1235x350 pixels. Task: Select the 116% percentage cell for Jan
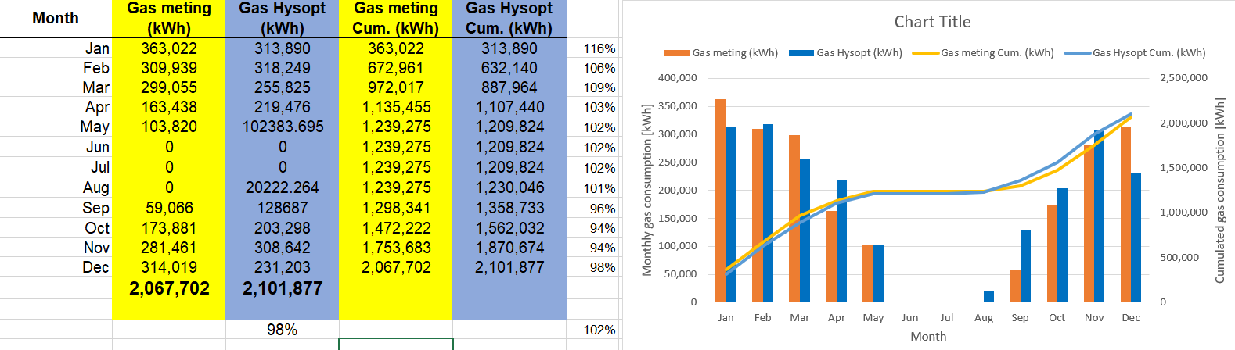(x=599, y=48)
